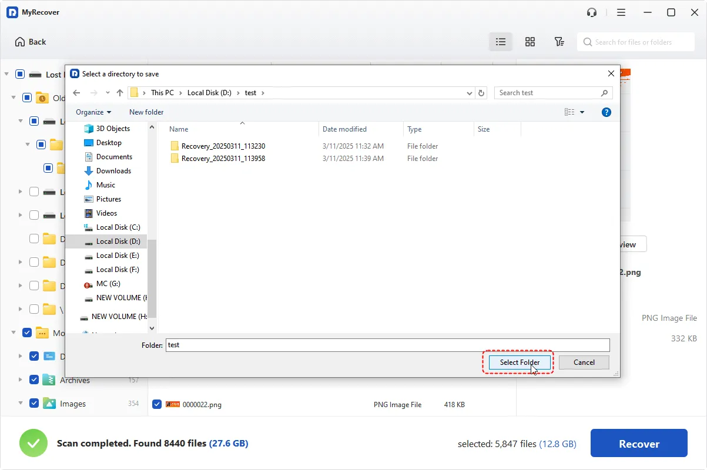Uncheck the 0000022.png file checkbox
Screen dimensions: 707x470
pos(157,404)
